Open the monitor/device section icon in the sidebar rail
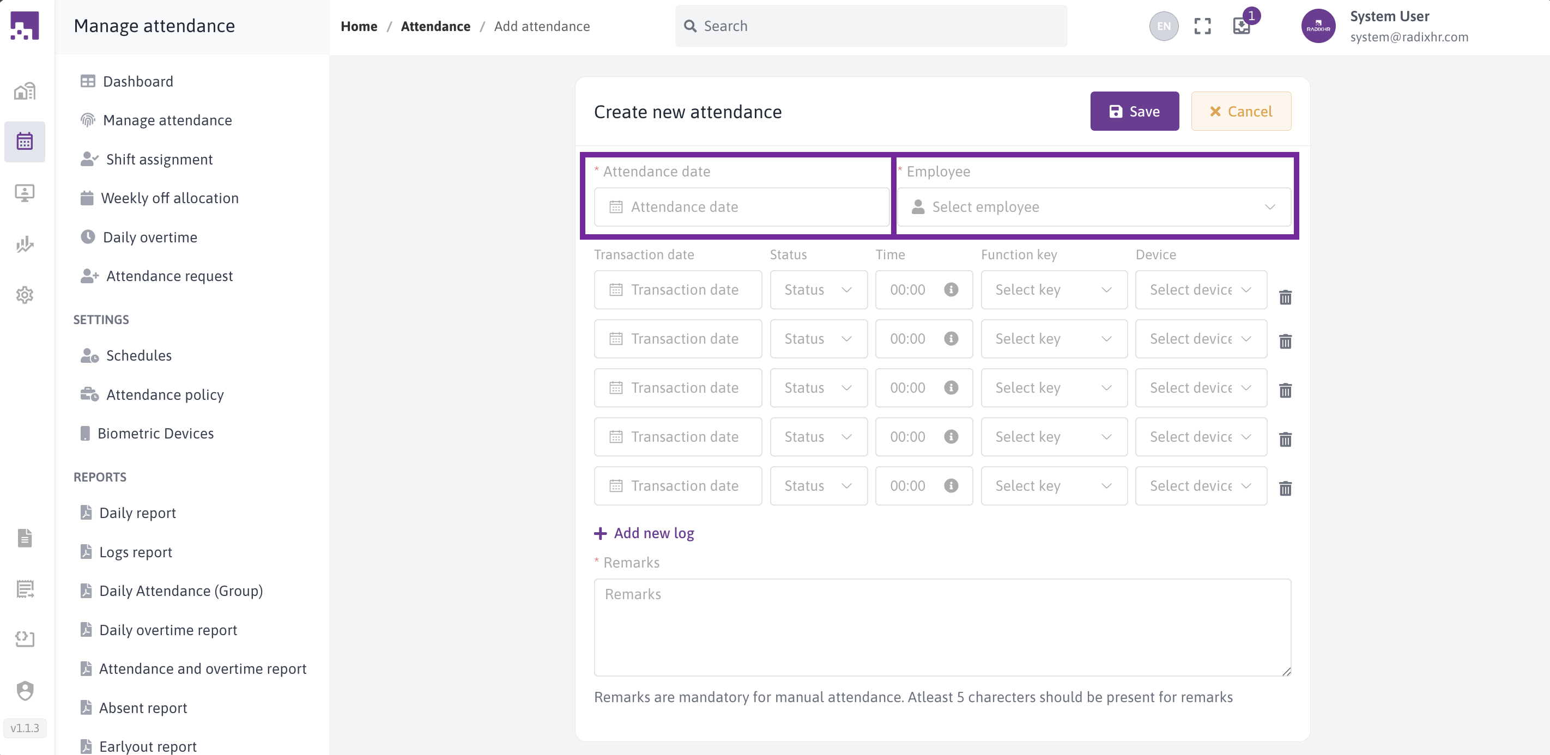The height and width of the screenshot is (755, 1550). click(24, 192)
